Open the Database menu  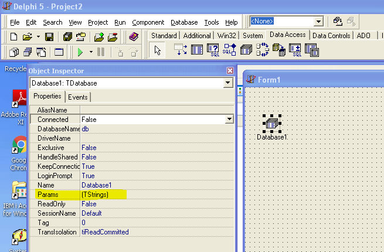184,22
